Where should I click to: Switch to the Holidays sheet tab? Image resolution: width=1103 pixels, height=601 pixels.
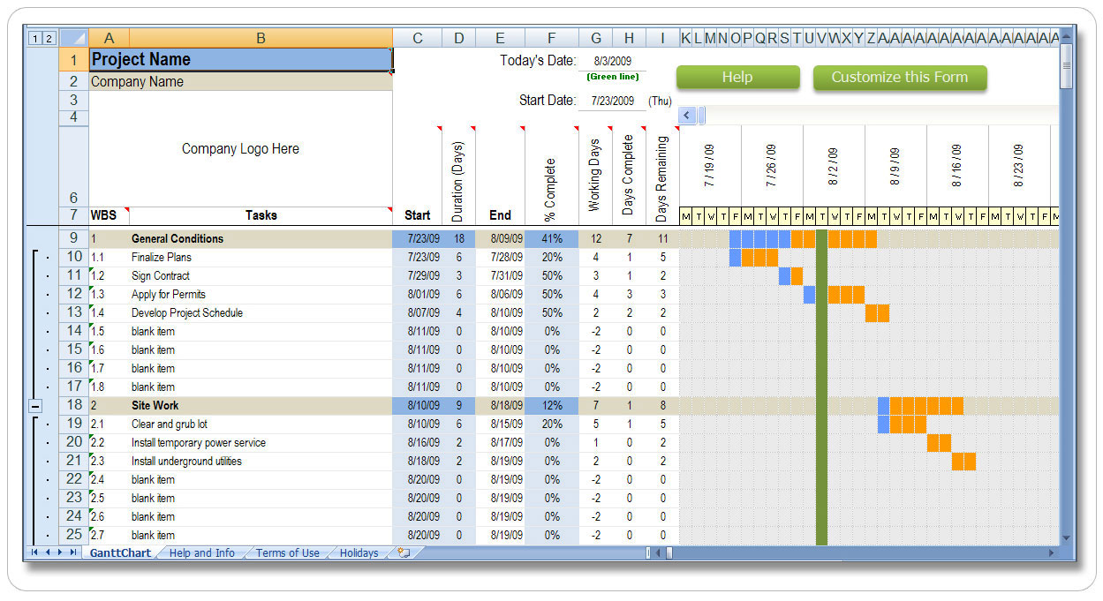tap(359, 553)
